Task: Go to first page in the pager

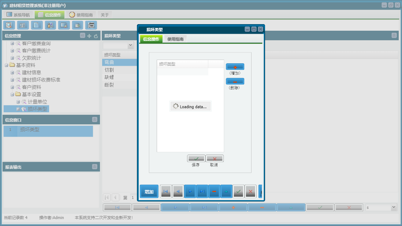Action: (x=107, y=197)
